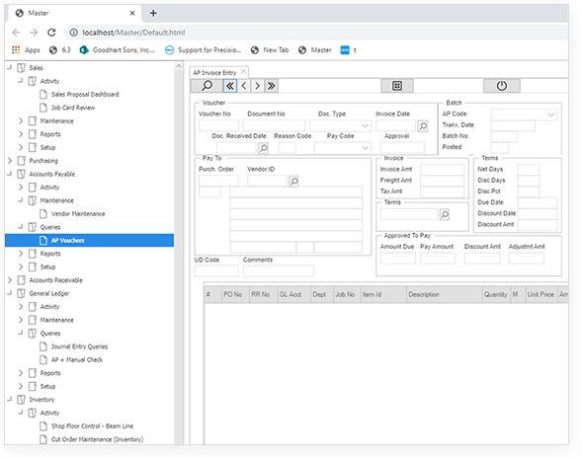582x458 pixels.
Task: Click the browser address bar URL
Action: coord(133,33)
